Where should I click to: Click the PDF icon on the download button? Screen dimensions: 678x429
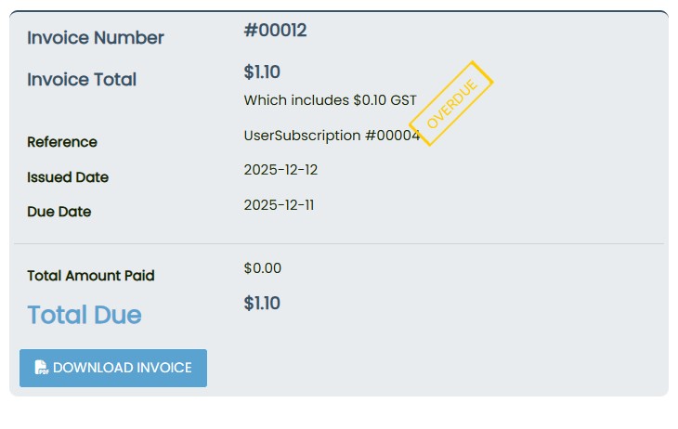[42, 368]
